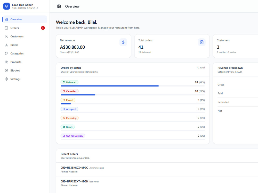The image size is (258, 193).
Task: Click the bag icon on Total orders card
Action: (x=201, y=42)
